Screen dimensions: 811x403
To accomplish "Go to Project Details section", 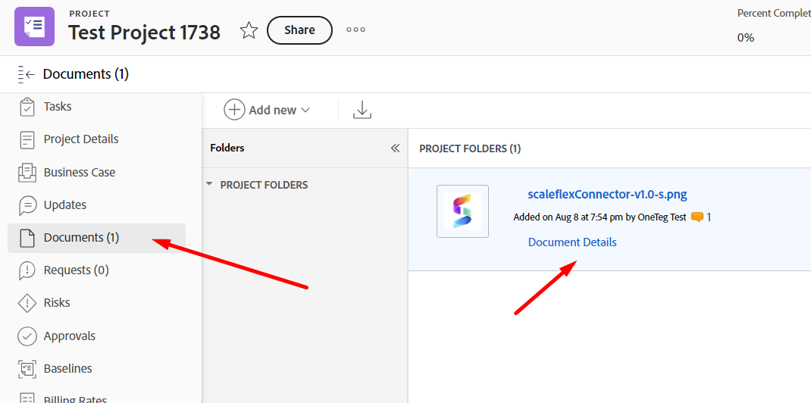I will (80, 139).
